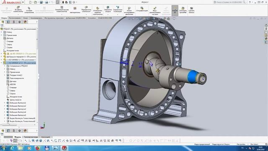The width and height of the screenshot is (268, 151).
Task: Open dropdown arrow under Справочная геометрия
Action: [118, 14]
